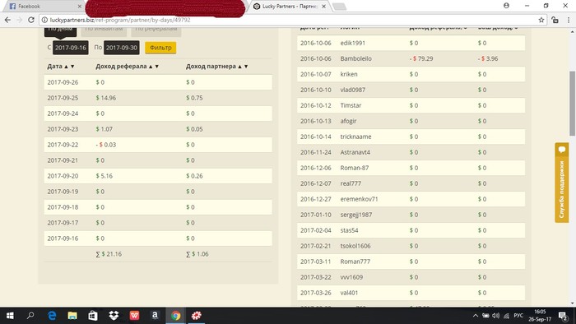Open Windows taskbar search
Screen dimensions: 576x324
[x=30, y=316]
